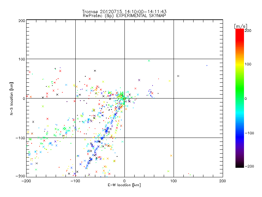The height and width of the screenshot is (197, 262).
Task: Click the 'E-W location [km]' axis label
Action: (124, 185)
